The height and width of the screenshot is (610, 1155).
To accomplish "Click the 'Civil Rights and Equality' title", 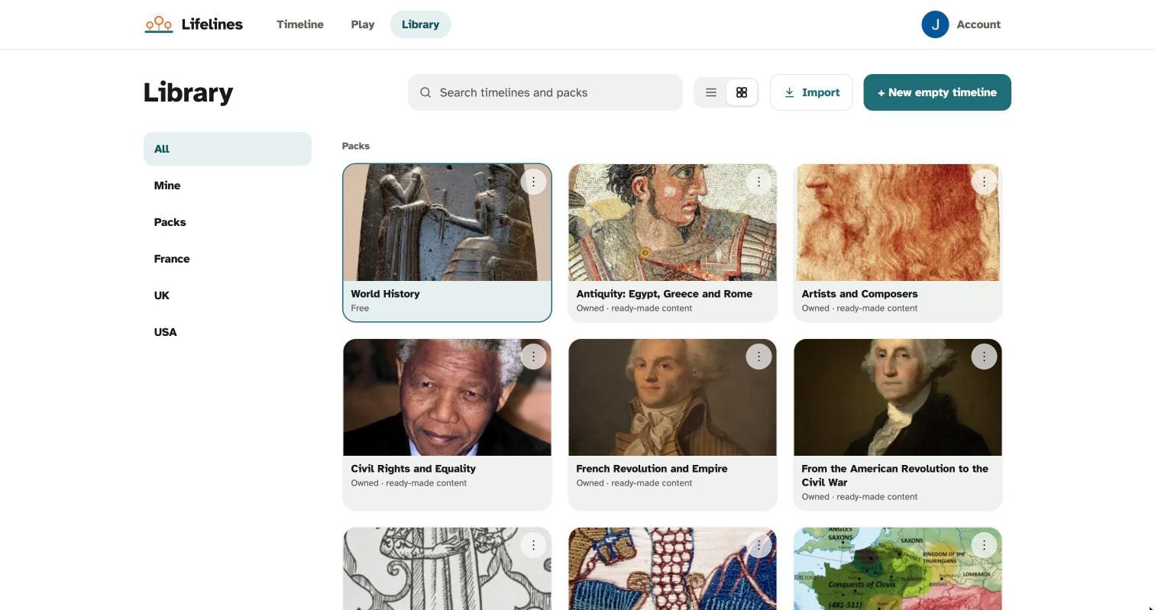I will (x=413, y=469).
